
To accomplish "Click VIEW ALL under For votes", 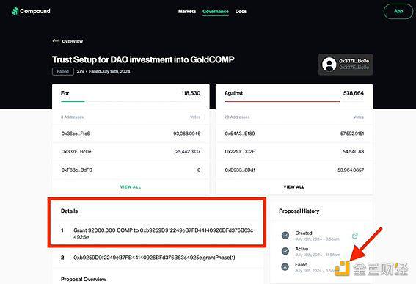I will (x=131, y=187).
